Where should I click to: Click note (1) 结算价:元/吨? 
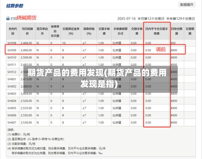click(19, 134)
